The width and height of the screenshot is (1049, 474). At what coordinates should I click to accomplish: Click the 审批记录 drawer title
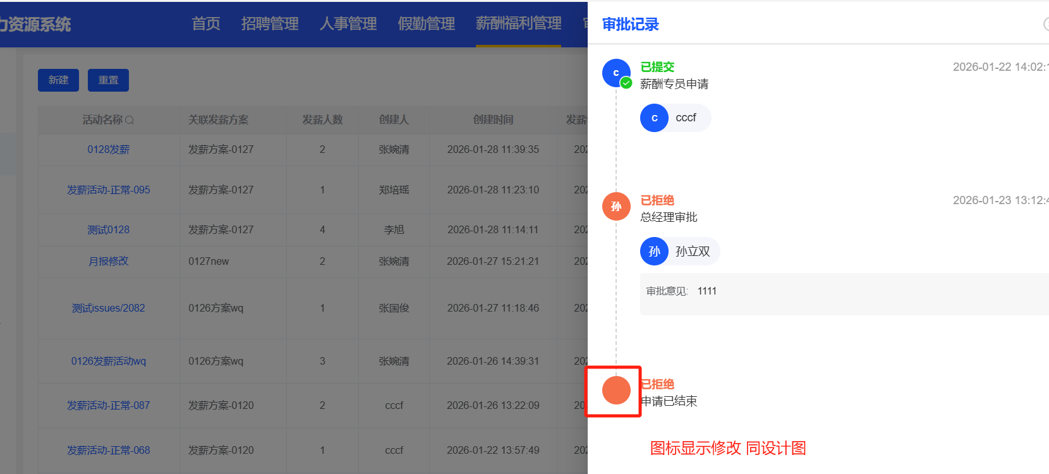(x=630, y=25)
